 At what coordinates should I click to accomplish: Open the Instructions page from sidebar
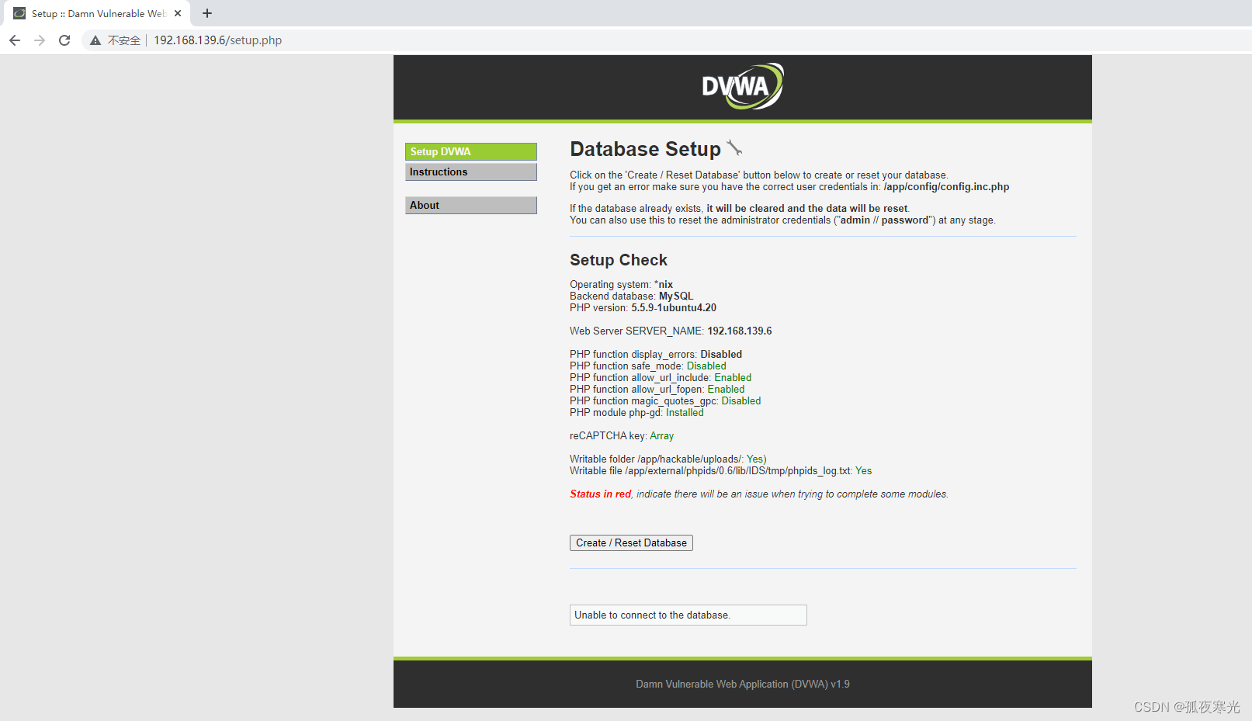click(470, 172)
